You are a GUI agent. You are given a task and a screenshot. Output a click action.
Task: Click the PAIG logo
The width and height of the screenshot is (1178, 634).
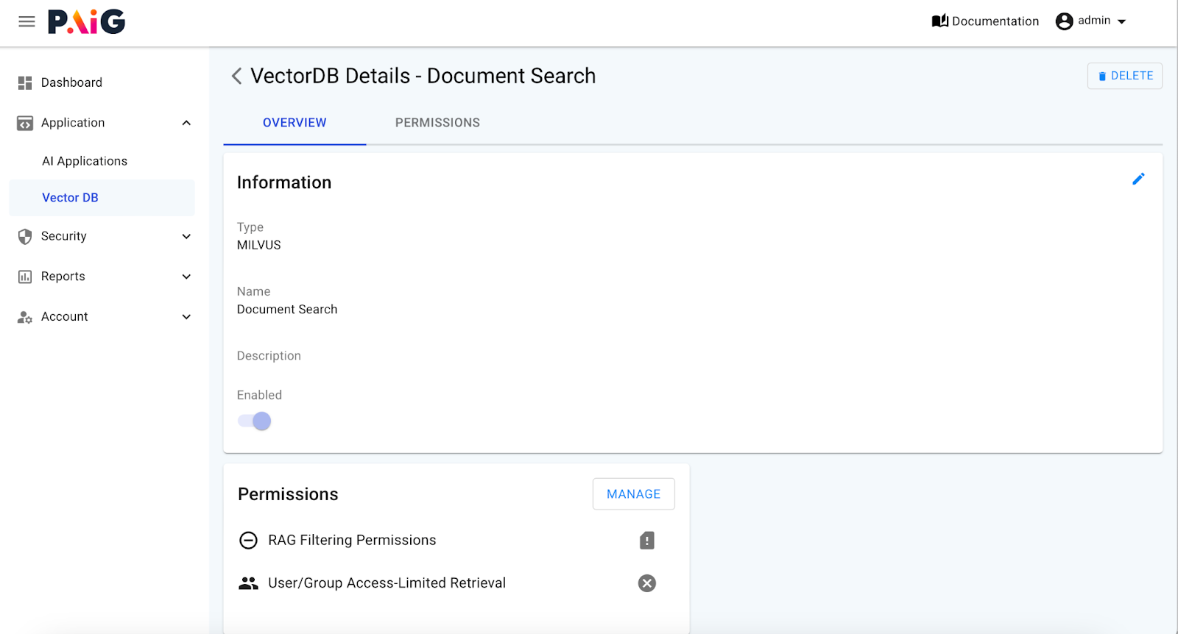point(87,21)
